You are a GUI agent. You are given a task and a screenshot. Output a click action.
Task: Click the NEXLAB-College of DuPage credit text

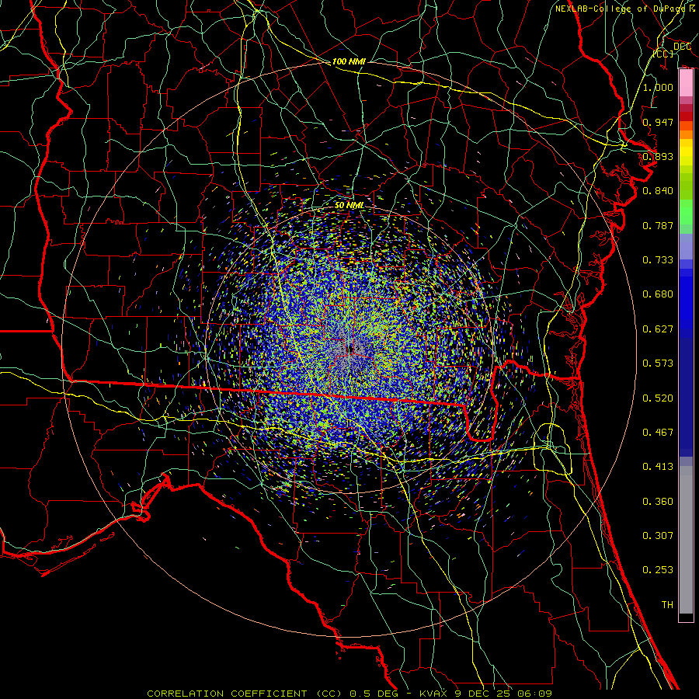click(x=624, y=9)
